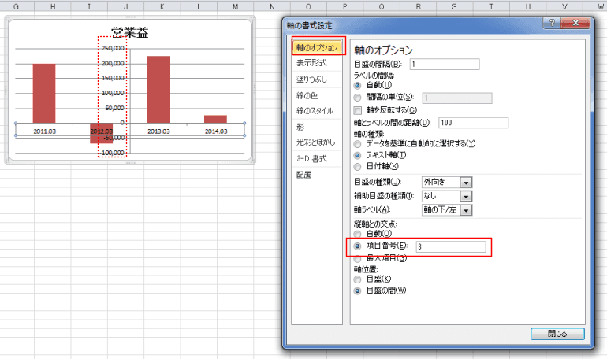Open the 線のスタイル category
The height and width of the screenshot is (359, 607).
315,111
